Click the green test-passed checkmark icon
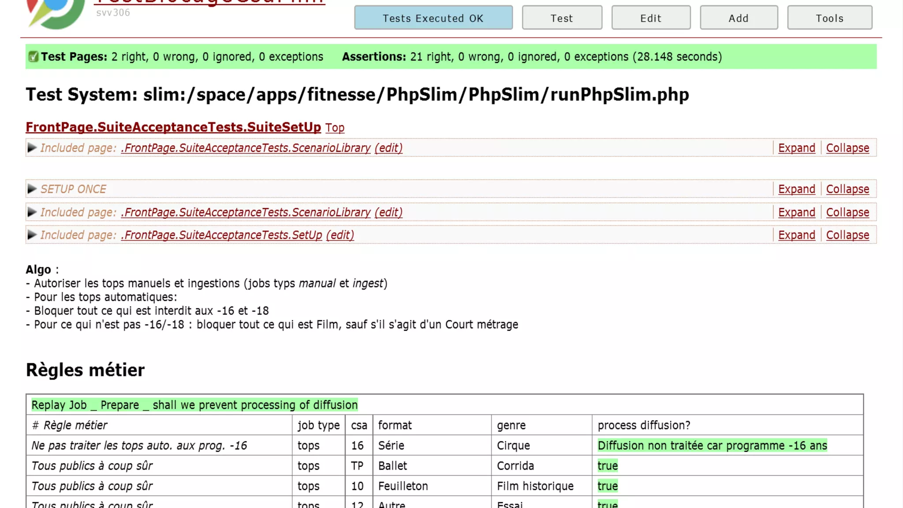The image size is (903, 508). pyautogui.click(x=33, y=56)
